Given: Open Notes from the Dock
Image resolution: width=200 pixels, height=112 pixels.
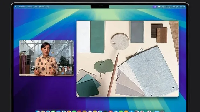Looking at the screenshot, I should (95, 111).
